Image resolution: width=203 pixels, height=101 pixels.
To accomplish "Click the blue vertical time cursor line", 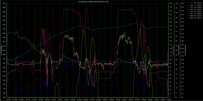I will (88, 50).
